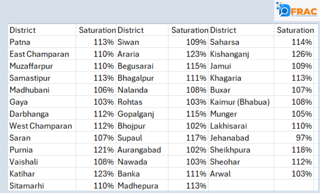Select the Saharsa district cell
The image size is (320, 193).
(x=224, y=42)
